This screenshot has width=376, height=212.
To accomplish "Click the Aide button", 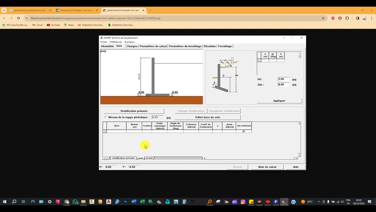I will [296, 167].
